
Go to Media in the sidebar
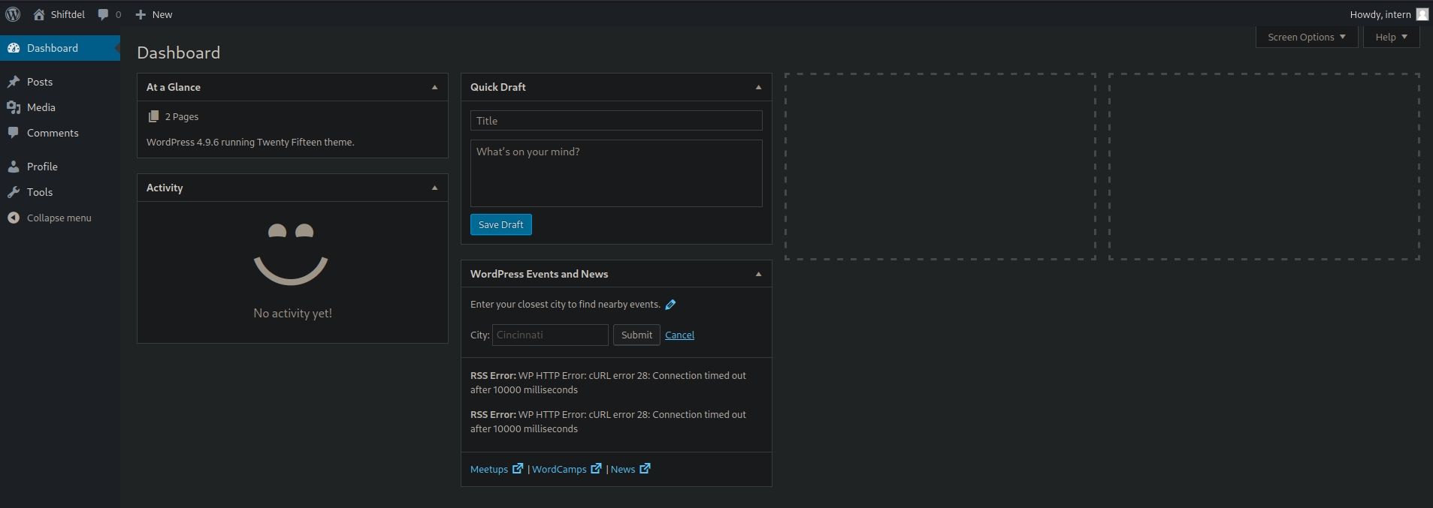click(x=41, y=107)
